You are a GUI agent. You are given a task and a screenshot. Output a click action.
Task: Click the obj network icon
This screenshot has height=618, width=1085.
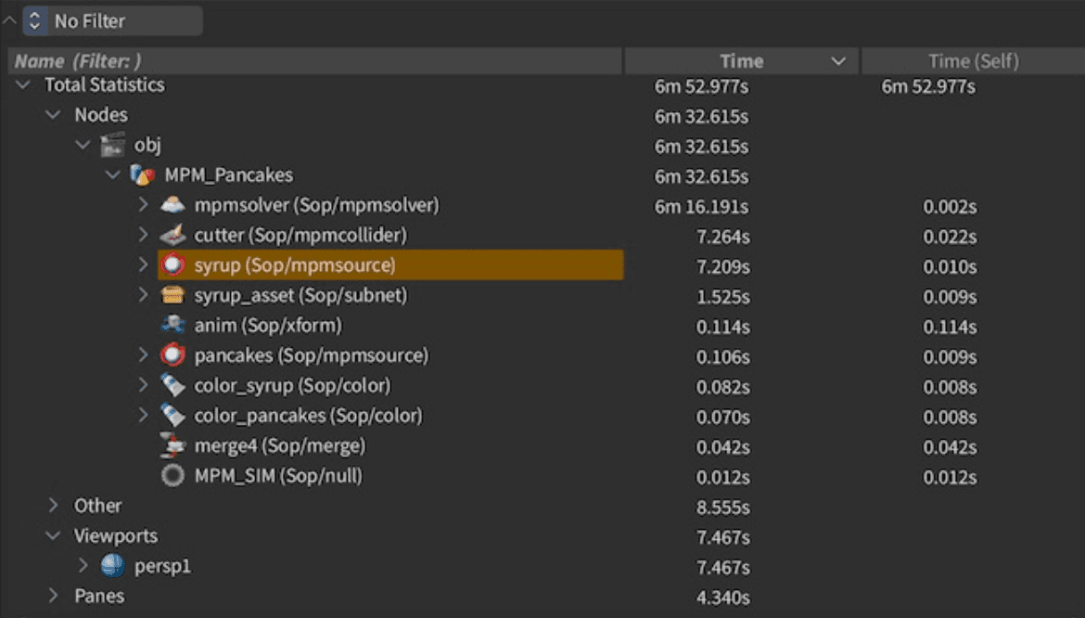point(113,145)
